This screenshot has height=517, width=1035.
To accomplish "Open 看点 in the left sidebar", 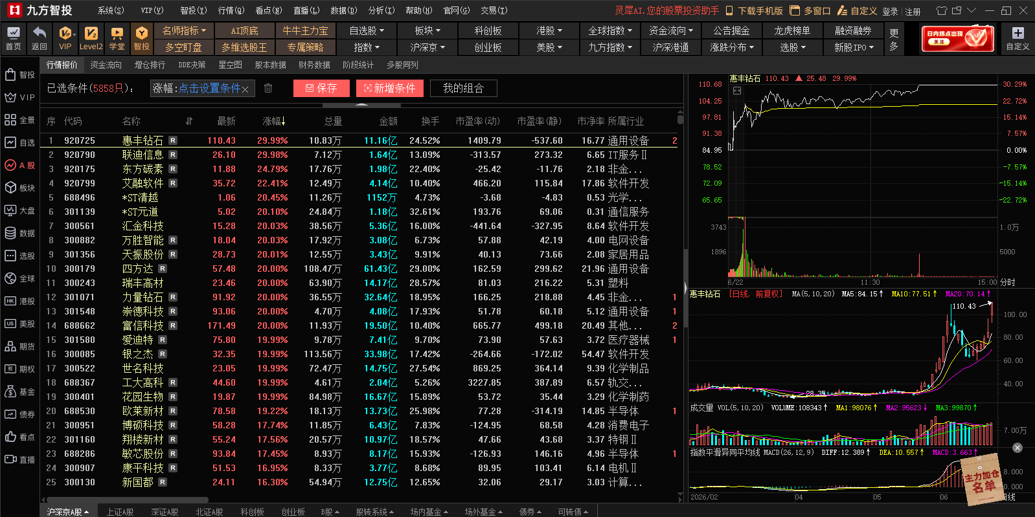I will 19,437.
